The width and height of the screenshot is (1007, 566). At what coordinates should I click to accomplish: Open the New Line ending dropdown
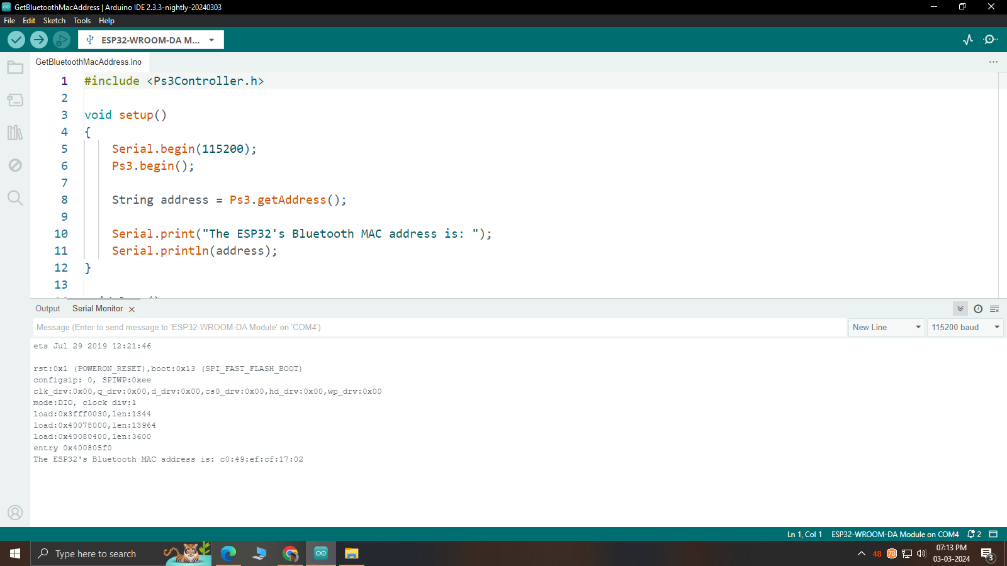click(x=886, y=327)
